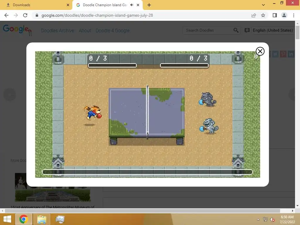The height and width of the screenshot is (225, 300).
Task: Open the Metropolitan Museum doodle thumbnail
Action: (53, 187)
